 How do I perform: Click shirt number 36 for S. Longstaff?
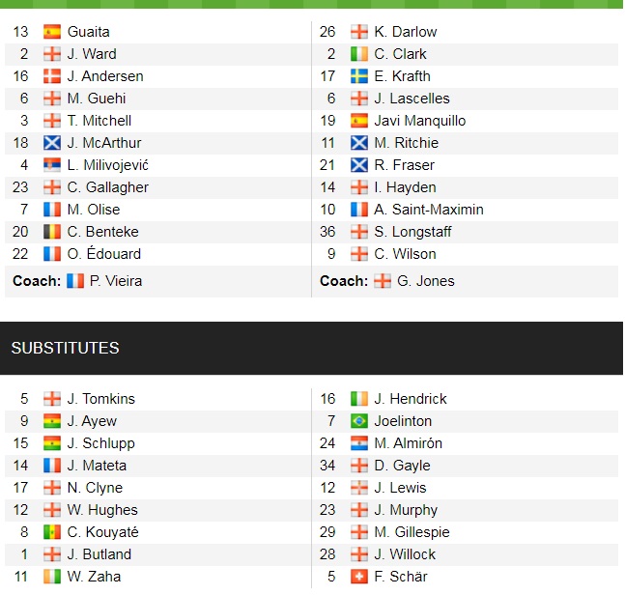pos(328,232)
